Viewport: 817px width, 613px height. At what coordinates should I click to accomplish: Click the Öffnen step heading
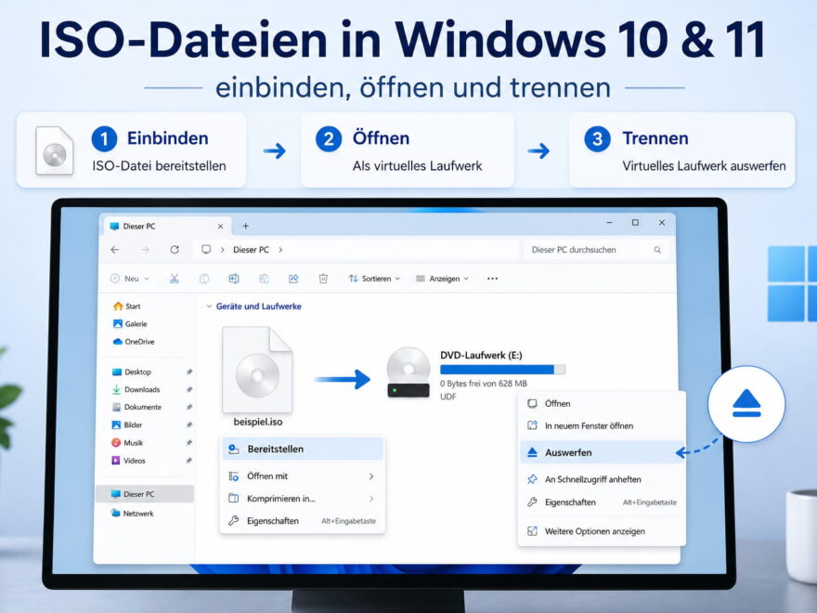(381, 138)
